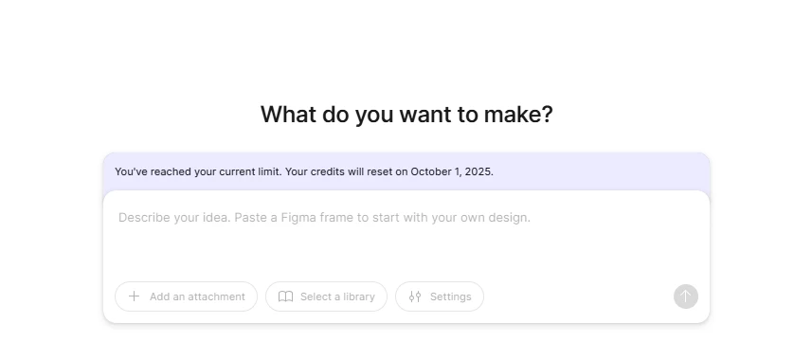The height and width of the screenshot is (359, 794).
Task: Submit the prompt with the gray circle button
Action: tap(686, 296)
